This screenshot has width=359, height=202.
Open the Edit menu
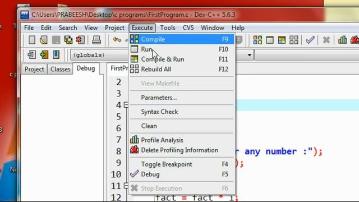46,27
